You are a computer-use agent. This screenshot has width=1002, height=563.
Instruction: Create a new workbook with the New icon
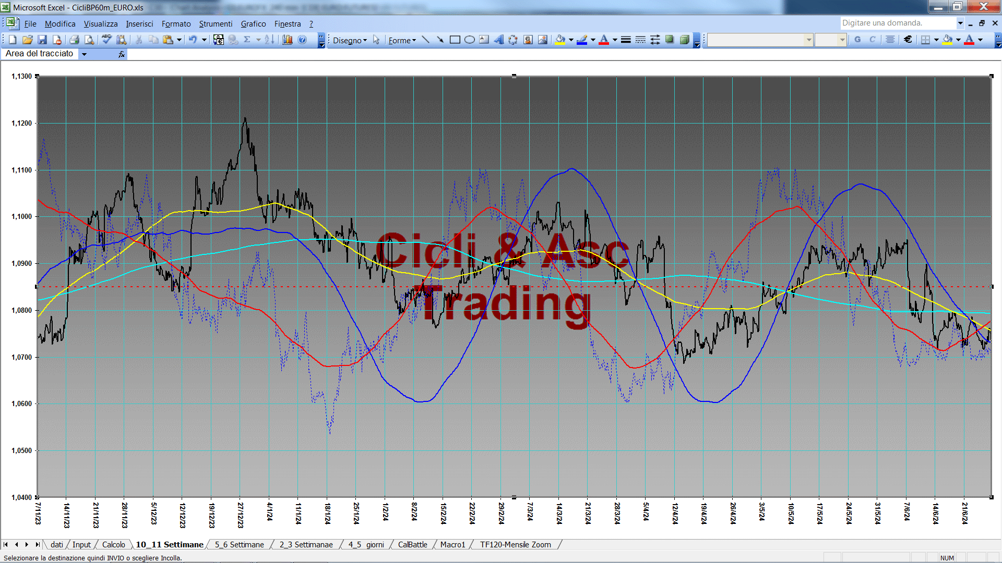(x=13, y=40)
